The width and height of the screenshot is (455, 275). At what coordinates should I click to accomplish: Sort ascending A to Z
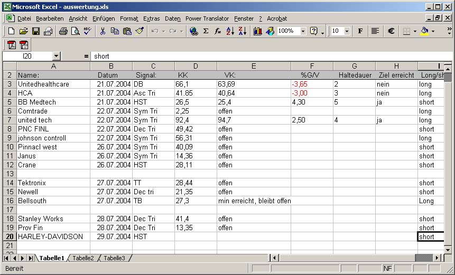[x=230, y=31]
